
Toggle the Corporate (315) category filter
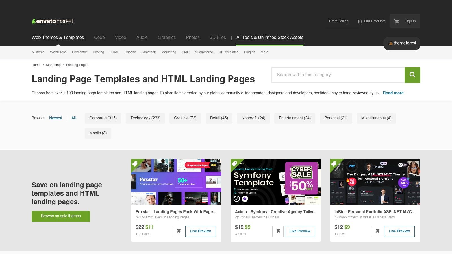coord(103,118)
